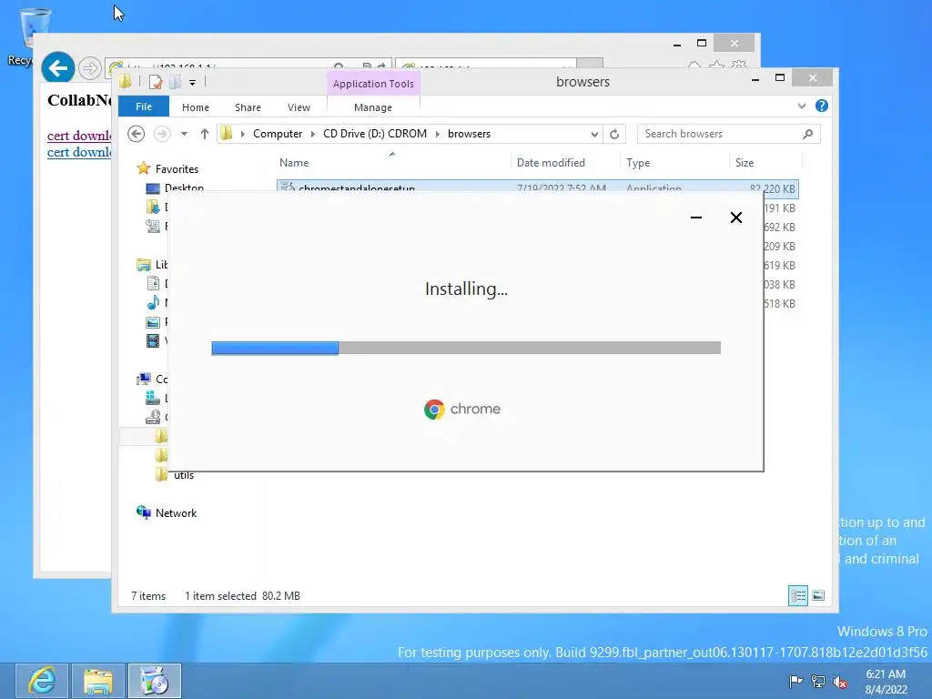Switch to large icons view layout
This screenshot has height=699, width=932.
(818, 595)
